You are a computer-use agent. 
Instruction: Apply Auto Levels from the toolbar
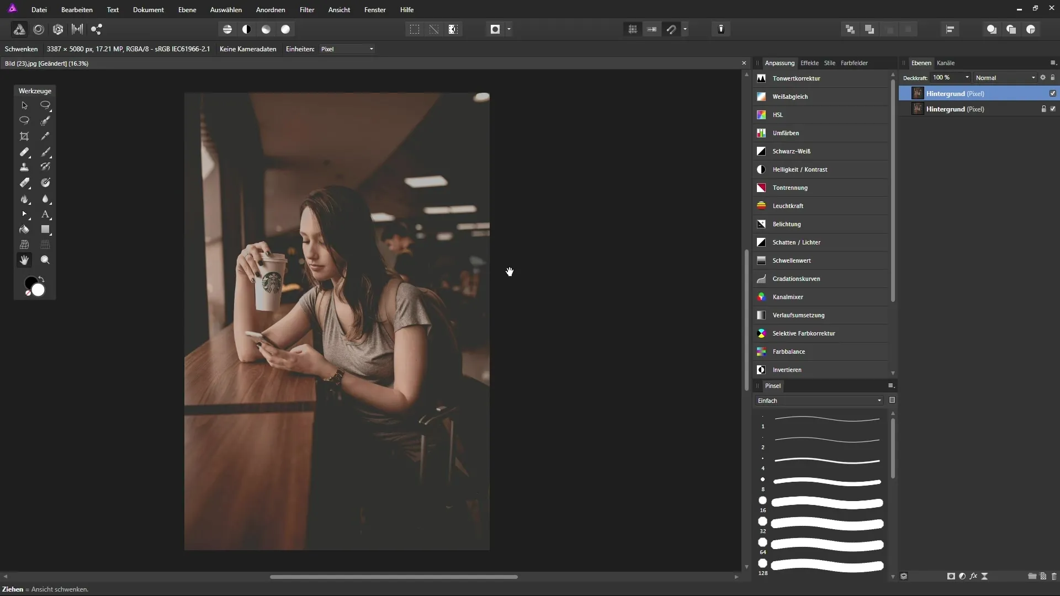227,29
